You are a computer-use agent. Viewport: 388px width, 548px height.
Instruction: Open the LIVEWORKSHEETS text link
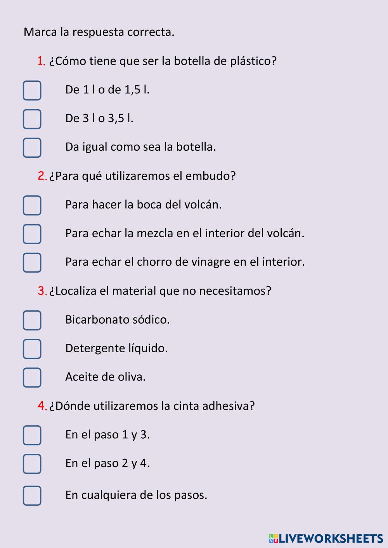(331, 538)
